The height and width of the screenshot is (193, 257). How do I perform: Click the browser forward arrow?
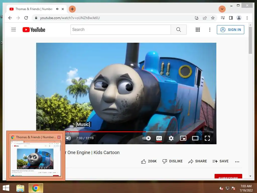[18, 18]
